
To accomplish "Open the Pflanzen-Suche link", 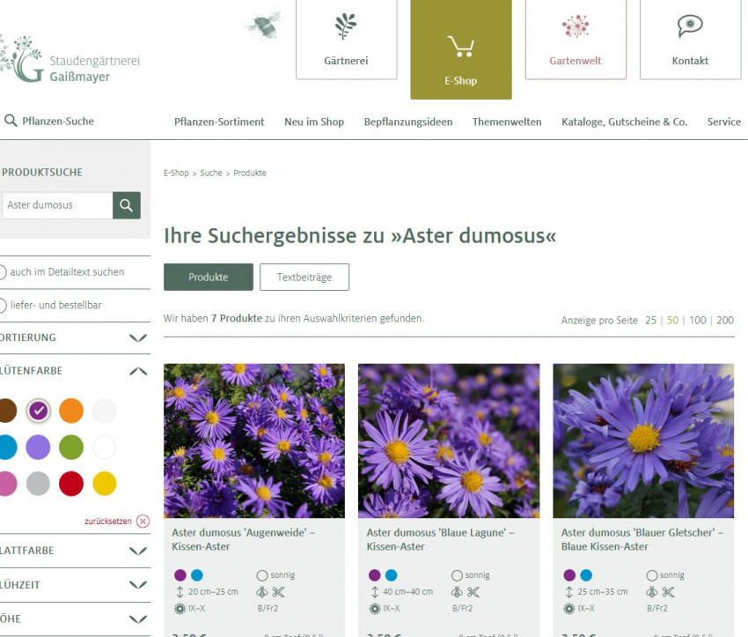I will coord(58,122).
